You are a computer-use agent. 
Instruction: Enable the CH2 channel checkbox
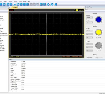[87, 42]
